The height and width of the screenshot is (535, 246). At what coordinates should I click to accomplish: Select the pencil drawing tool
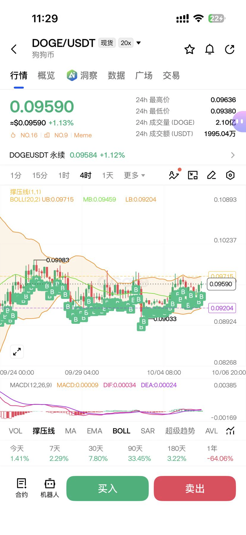[x=212, y=175]
